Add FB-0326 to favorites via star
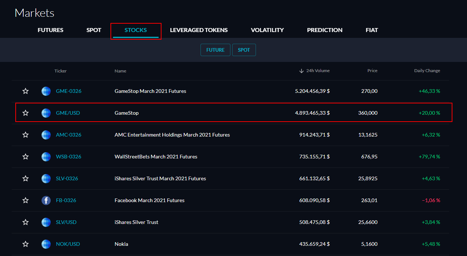 [x=26, y=200]
